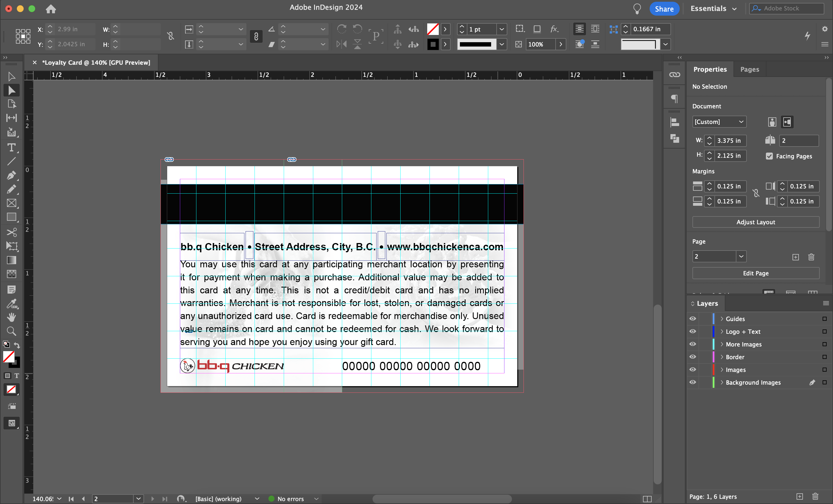
Task: Select the Loyalty Card document tab
Action: [x=96, y=62]
